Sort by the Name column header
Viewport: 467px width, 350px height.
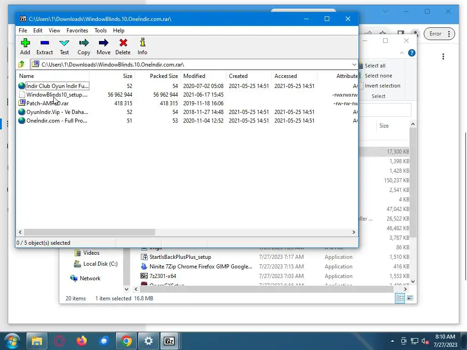(x=52, y=76)
